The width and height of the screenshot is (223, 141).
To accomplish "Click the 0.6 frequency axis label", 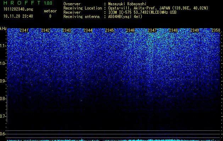I will (3, 134).
